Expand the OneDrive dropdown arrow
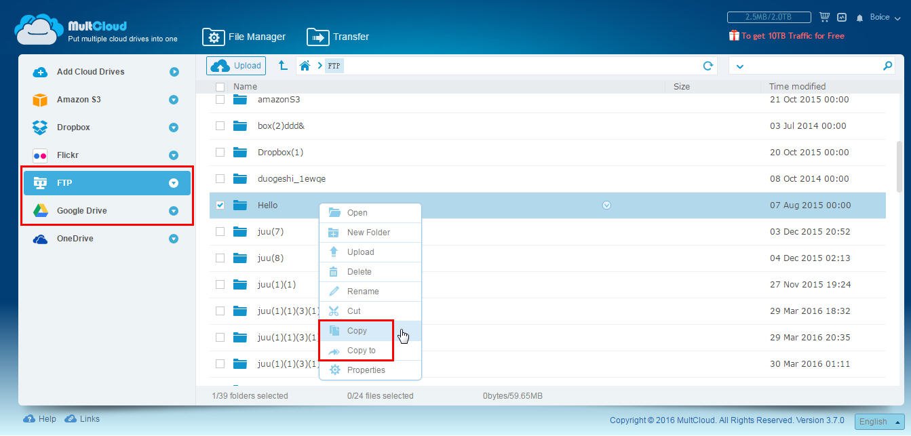Screen dimensions: 911x436 [174, 239]
